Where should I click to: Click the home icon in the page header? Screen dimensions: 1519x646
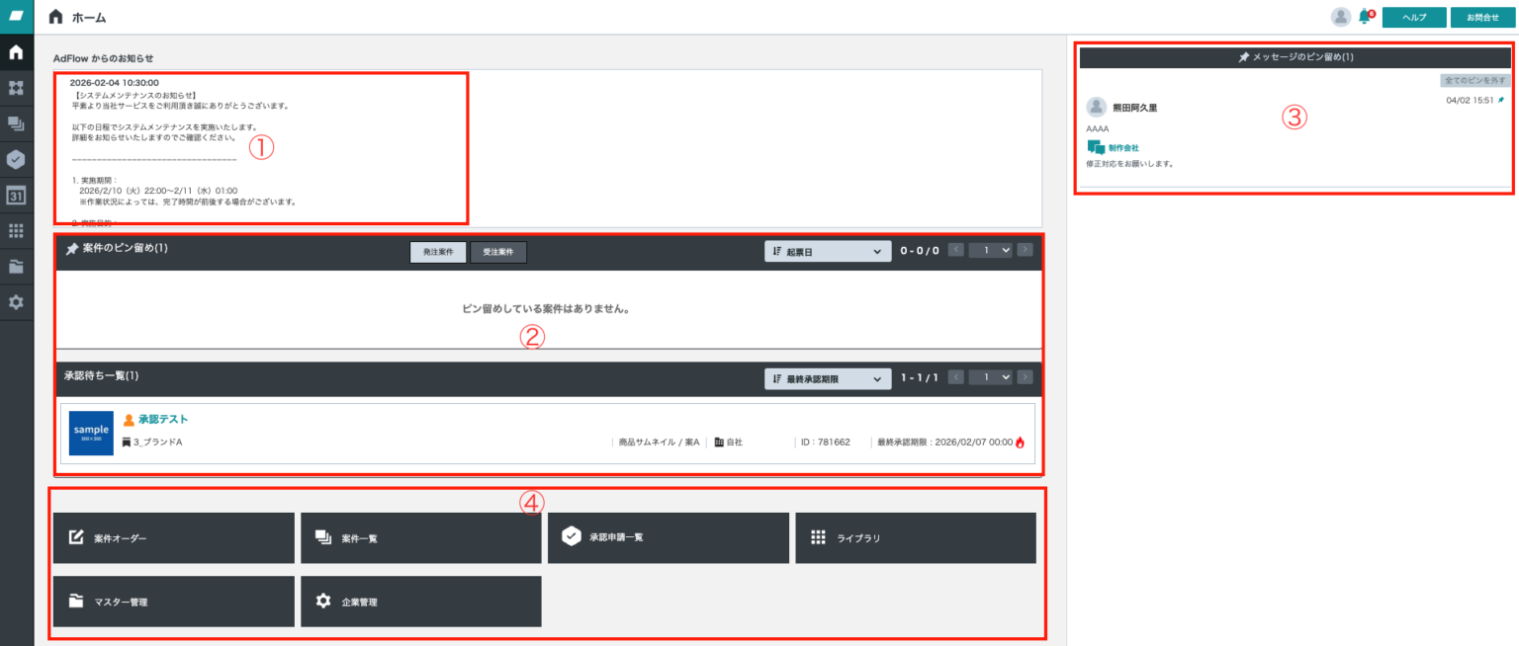(x=55, y=17)
